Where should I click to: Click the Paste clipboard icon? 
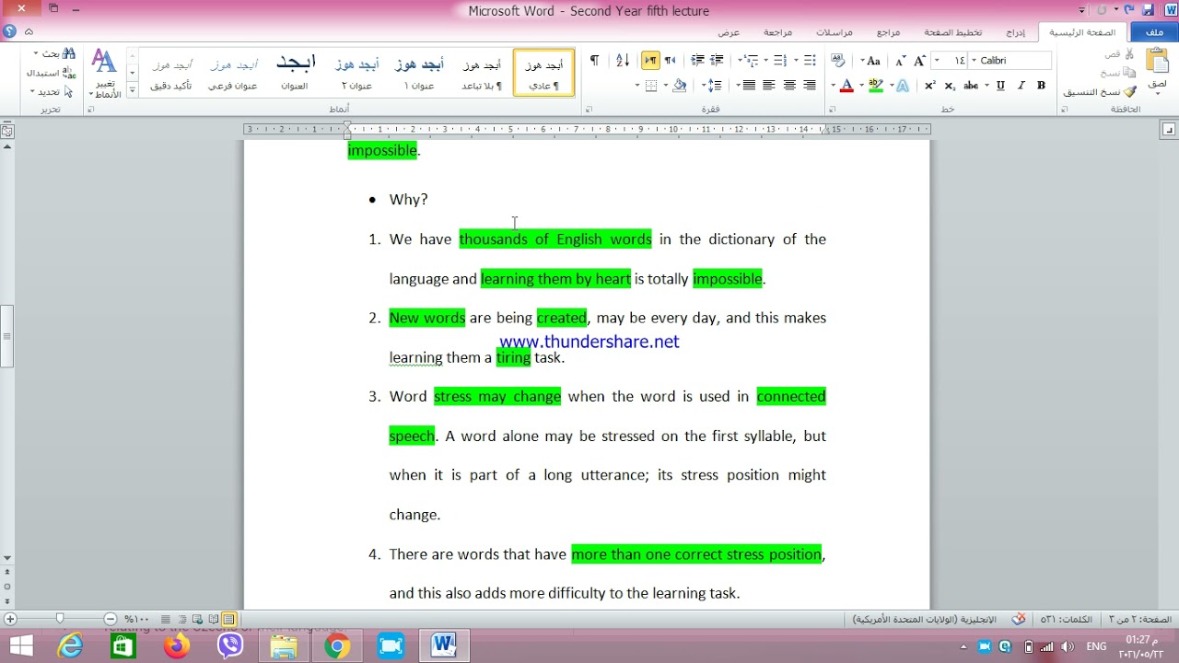[1157, 61]
